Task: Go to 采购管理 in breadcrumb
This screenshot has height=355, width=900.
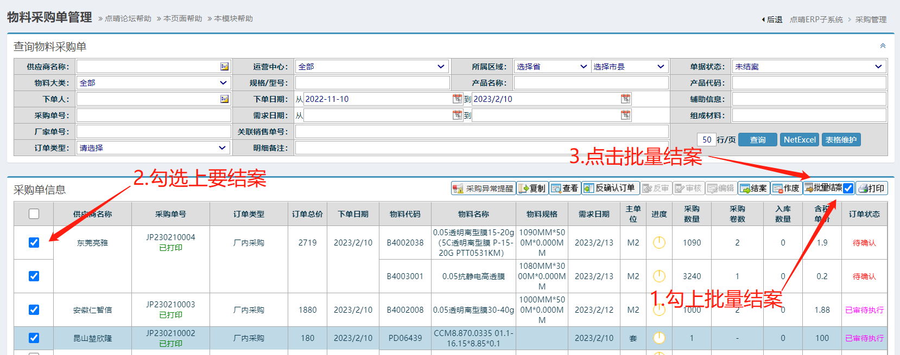Action: 871,20
